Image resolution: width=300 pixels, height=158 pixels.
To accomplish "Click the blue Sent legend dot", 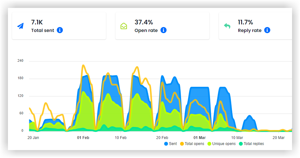I will pyautogui.click(x=166, y=144).
